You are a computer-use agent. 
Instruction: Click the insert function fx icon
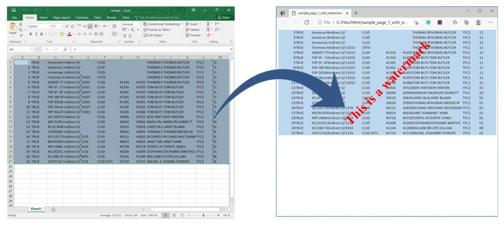[64, 49]
